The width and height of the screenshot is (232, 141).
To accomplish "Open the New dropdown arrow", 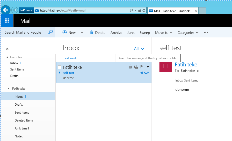I will point(82,33).
